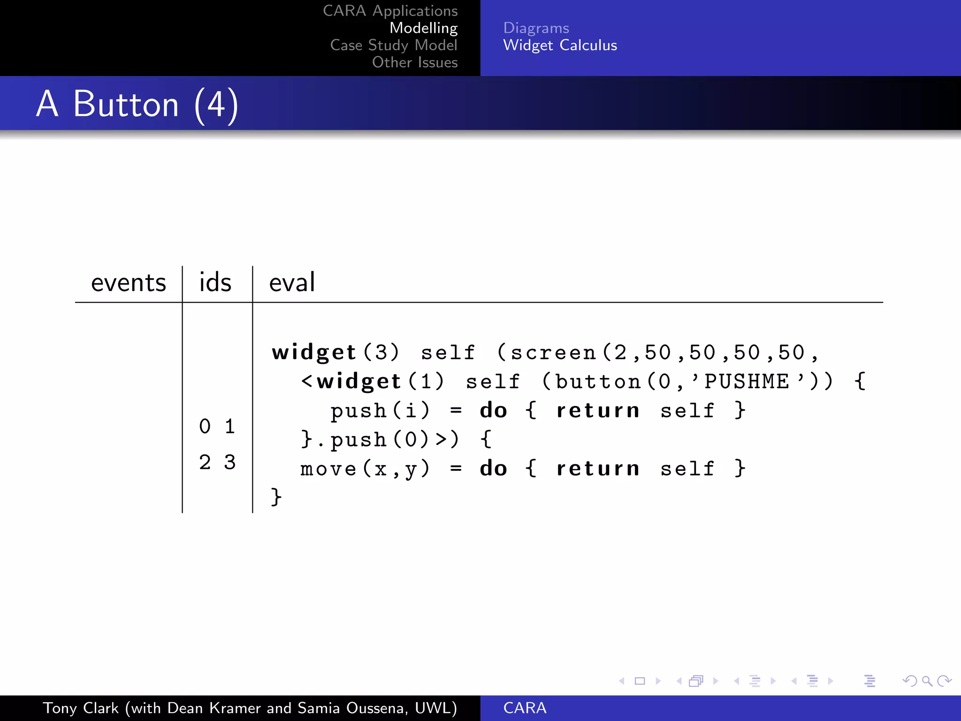Go to next frame arrow
This screenshot has width=961, height=721.
[x=716, y=681]
